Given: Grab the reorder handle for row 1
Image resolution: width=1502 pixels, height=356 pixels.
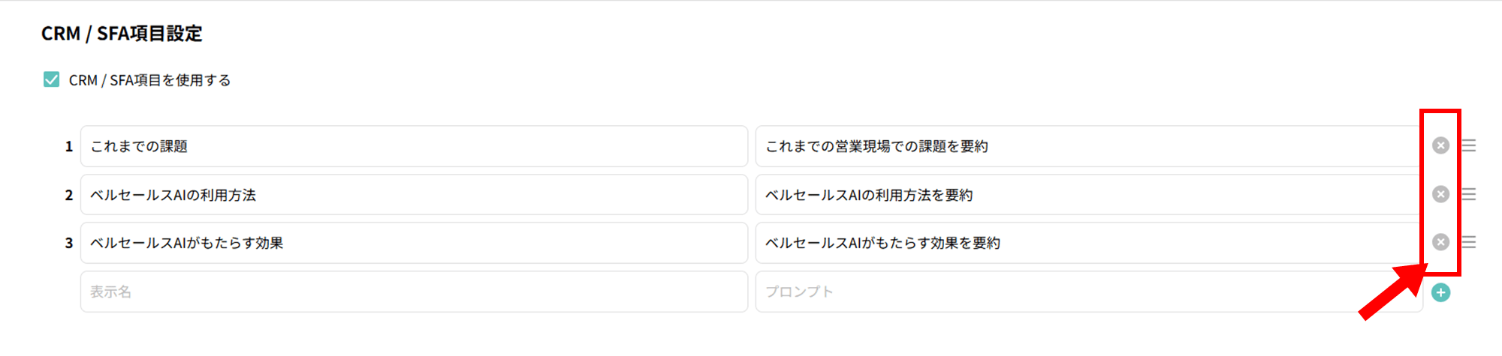Looking at the screenshot, I should tap(1469, 145).
